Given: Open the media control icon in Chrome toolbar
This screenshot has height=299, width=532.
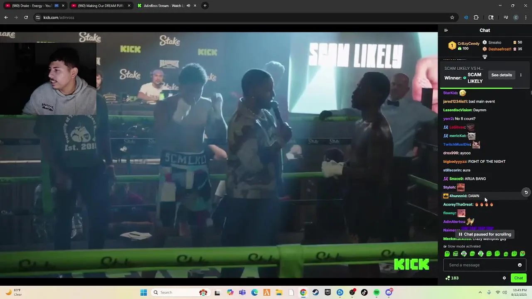Looking at the screenshot, I should (x=506, y=17).
